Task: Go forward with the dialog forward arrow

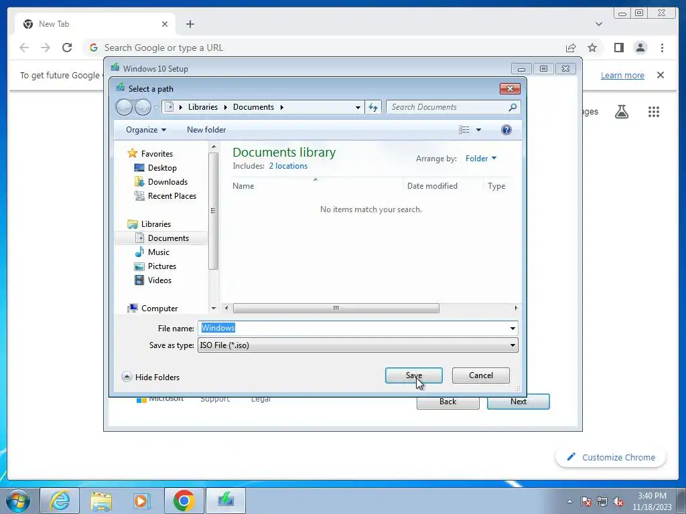Action: 143,107
